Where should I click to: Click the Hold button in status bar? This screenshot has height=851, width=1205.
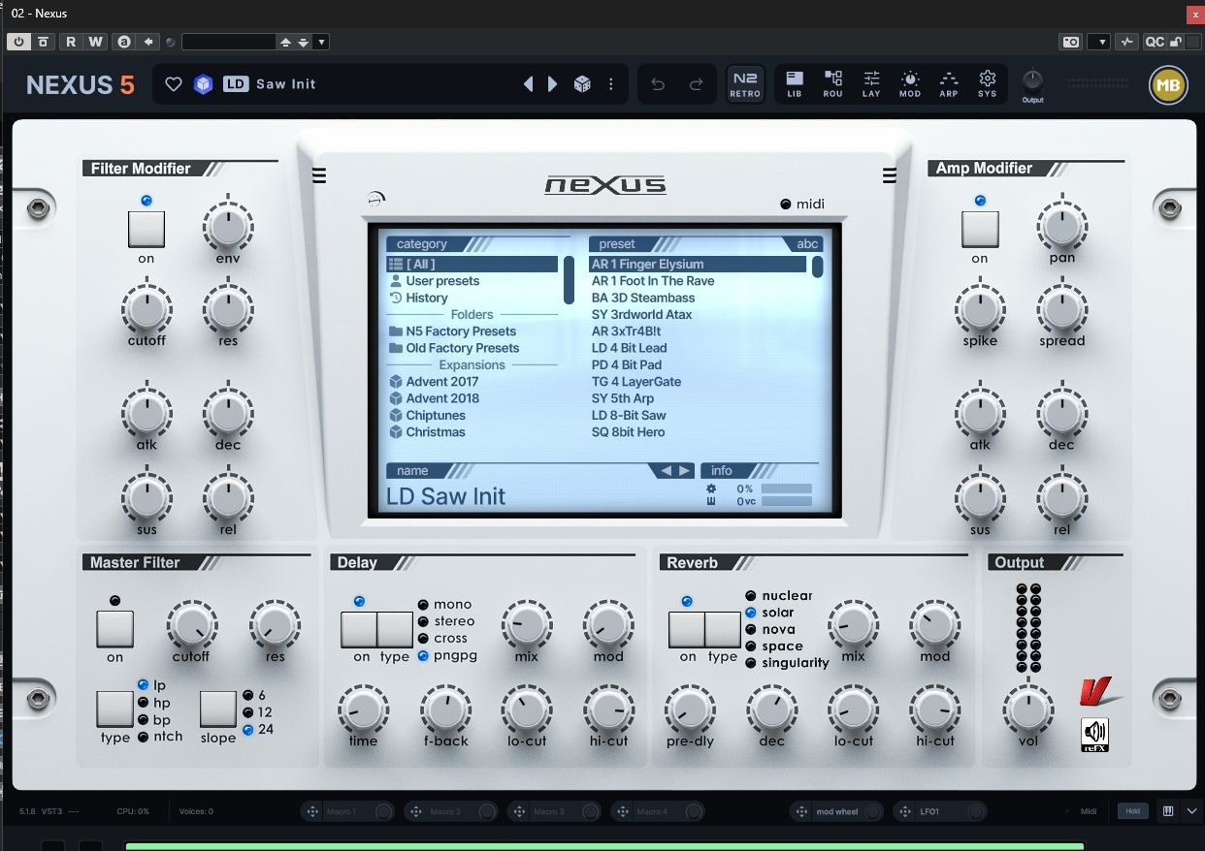1132,811
